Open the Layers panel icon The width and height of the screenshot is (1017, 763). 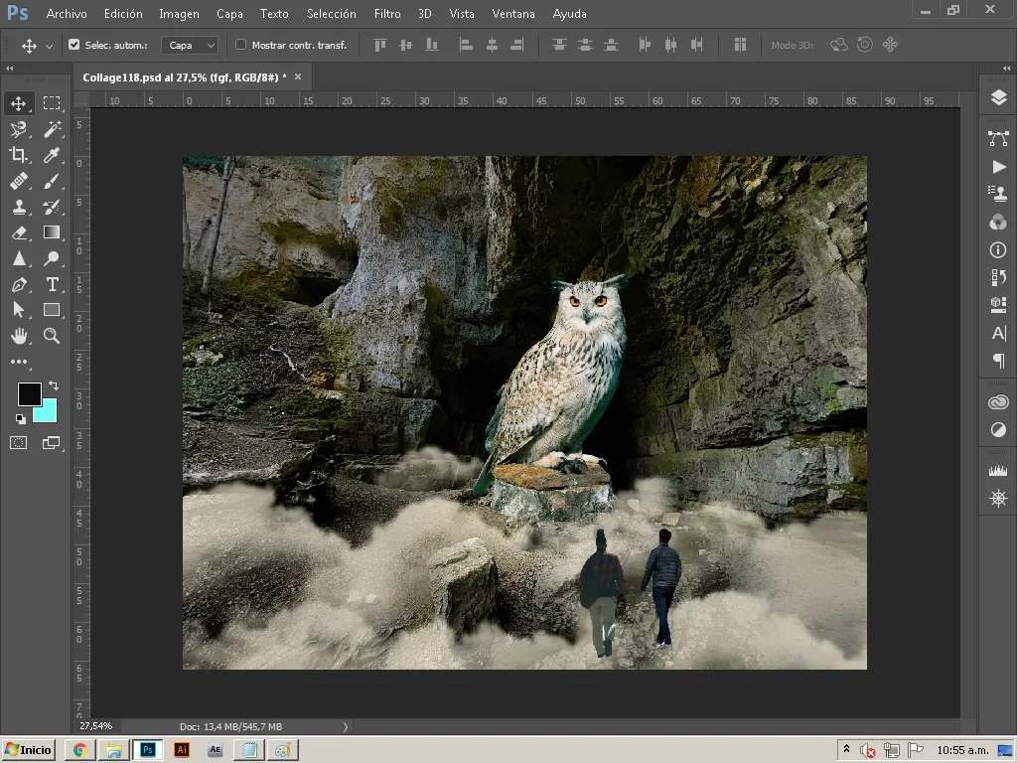[x=998, y=97]
